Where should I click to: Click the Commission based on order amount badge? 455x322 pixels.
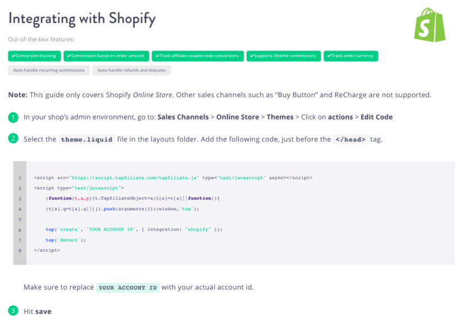pyautogui.click(x=106, y=56)
